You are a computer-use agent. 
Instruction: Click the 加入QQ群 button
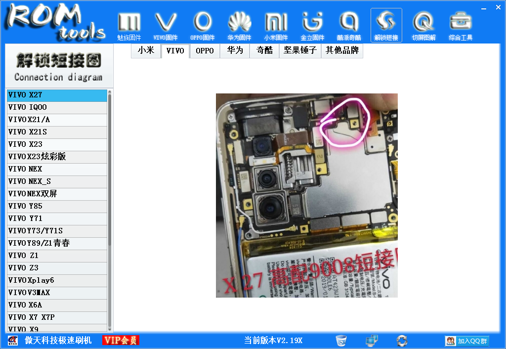467,341
